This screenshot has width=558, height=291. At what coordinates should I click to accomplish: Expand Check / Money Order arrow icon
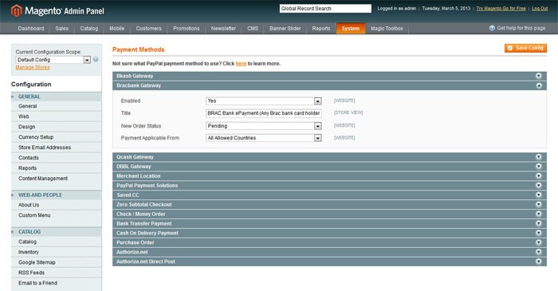(538, 214)
